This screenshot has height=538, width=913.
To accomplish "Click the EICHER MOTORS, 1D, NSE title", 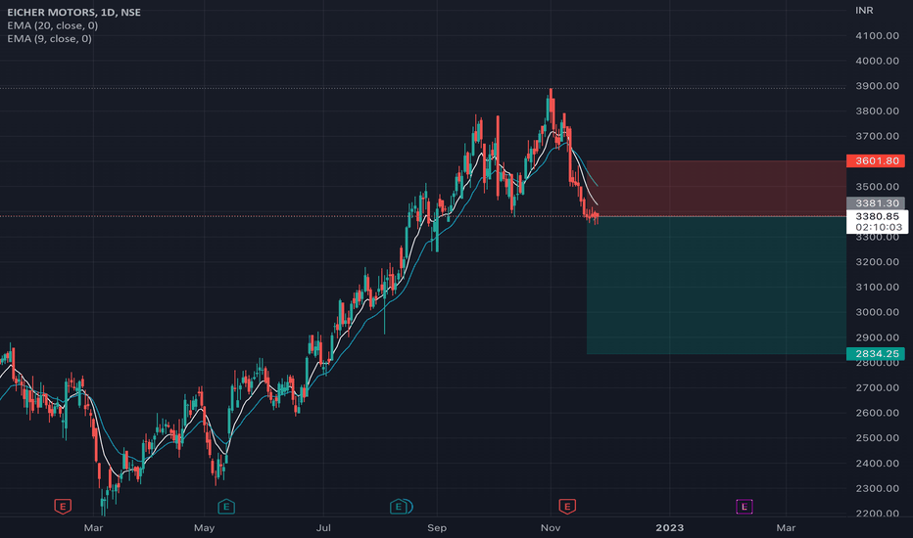I will point(73,12).
